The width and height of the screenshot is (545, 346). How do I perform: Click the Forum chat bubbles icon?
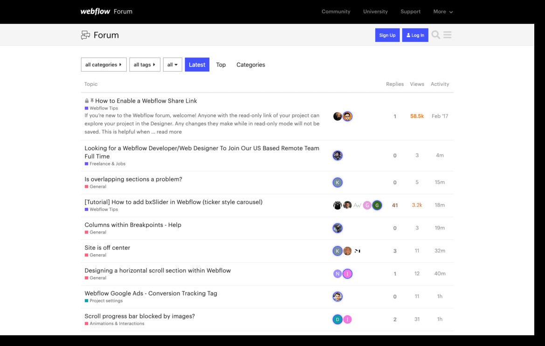pyautogui.click(x=85, y=35)
